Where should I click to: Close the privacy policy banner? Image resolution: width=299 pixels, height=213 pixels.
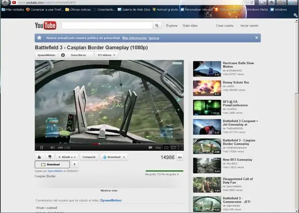pyautogui.click(x=257, y=38)
